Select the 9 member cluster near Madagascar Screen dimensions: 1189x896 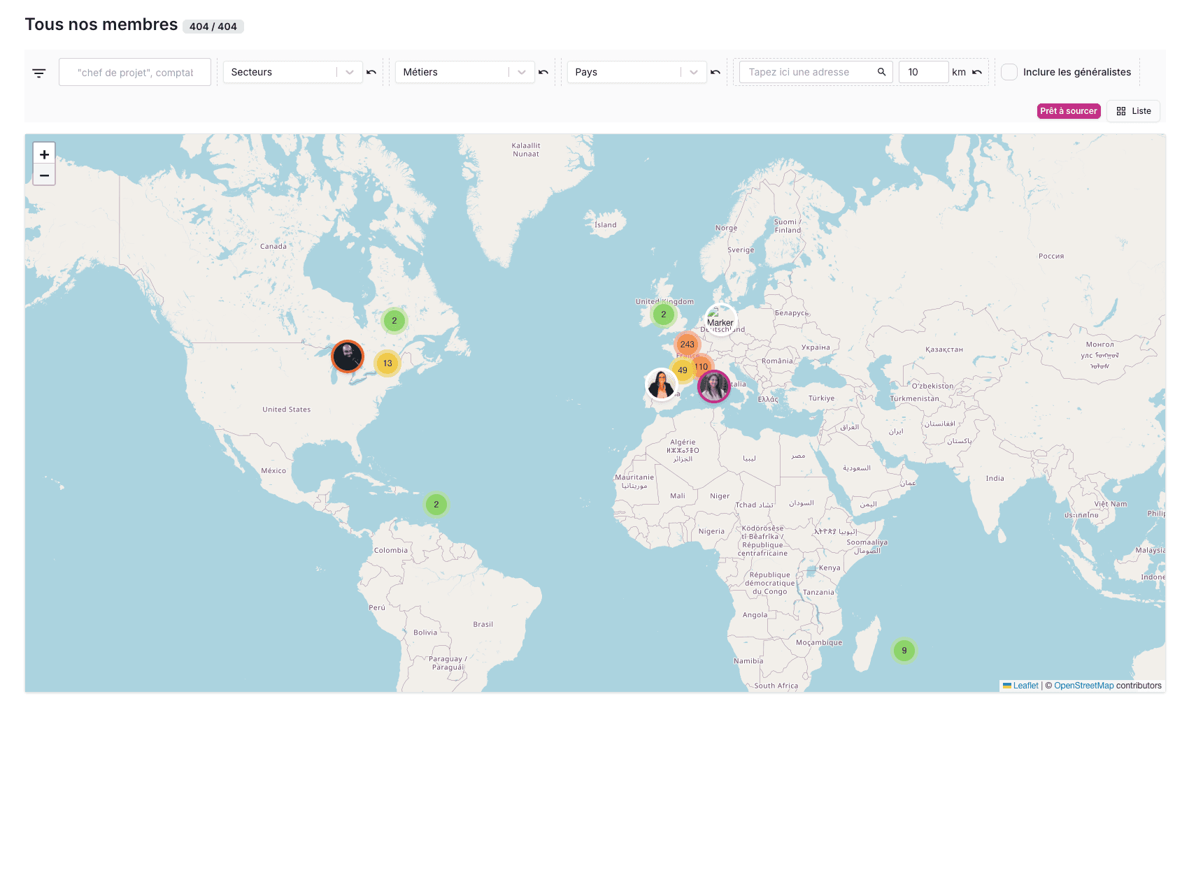tap(904, 651)
